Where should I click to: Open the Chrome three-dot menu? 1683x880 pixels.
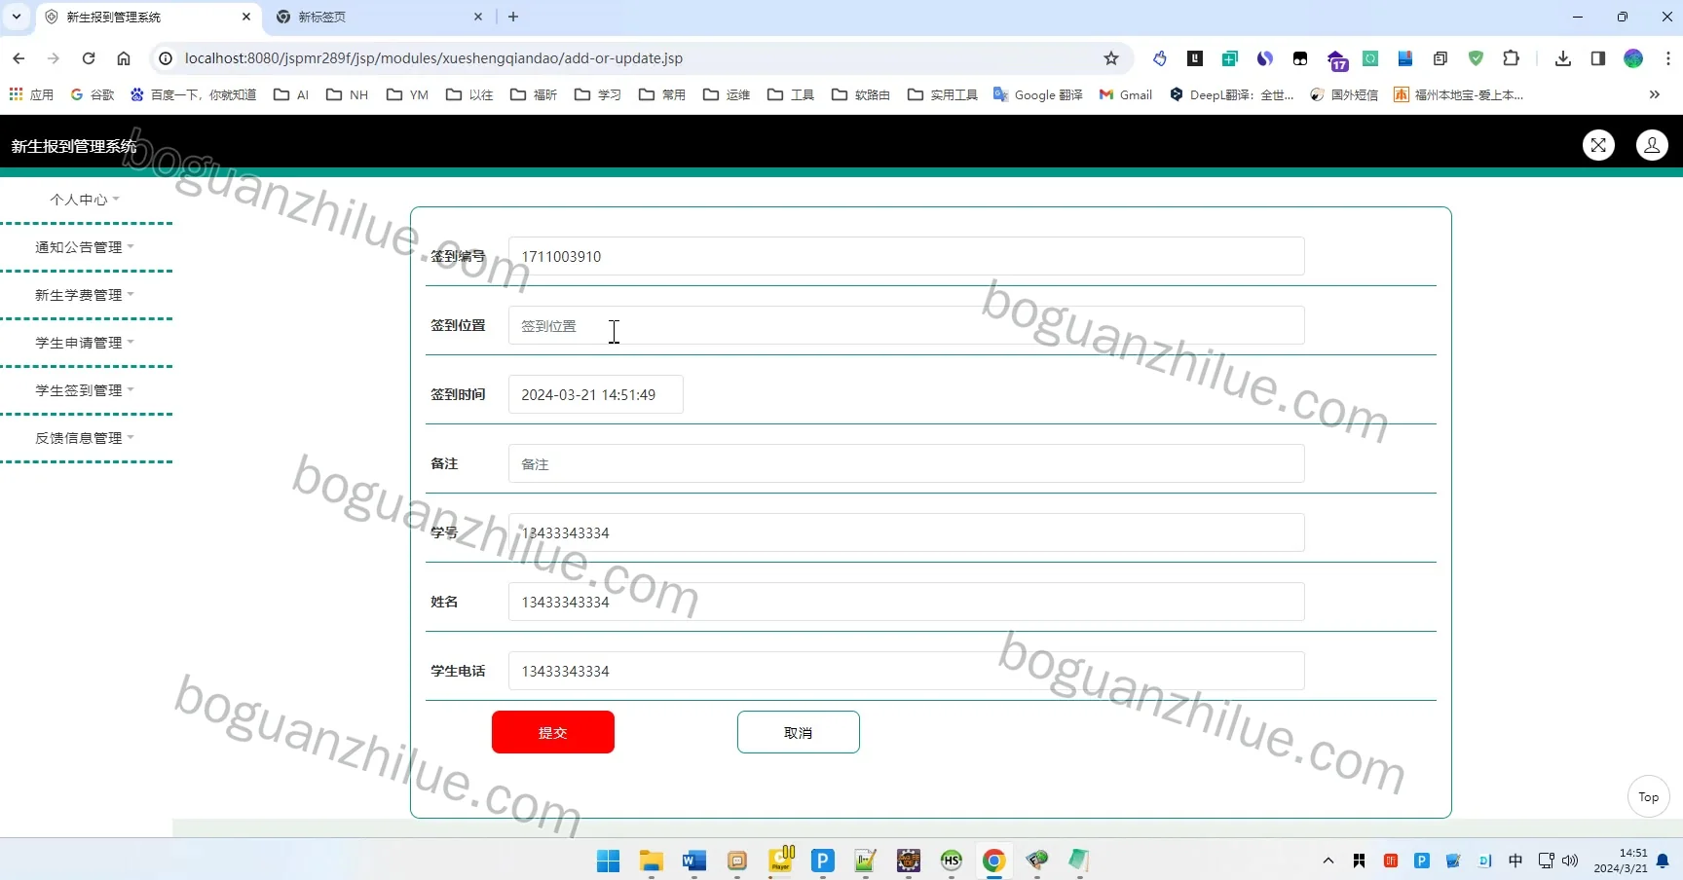point(1668,58)
